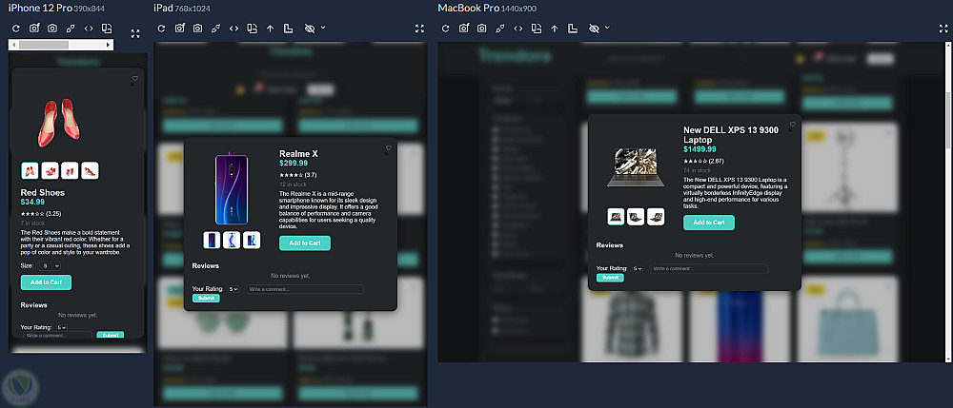This screenshot has height=408, width=953.
Task: Focus the comment field in the DELL XPS modal
Action: [x=709, y=268]
